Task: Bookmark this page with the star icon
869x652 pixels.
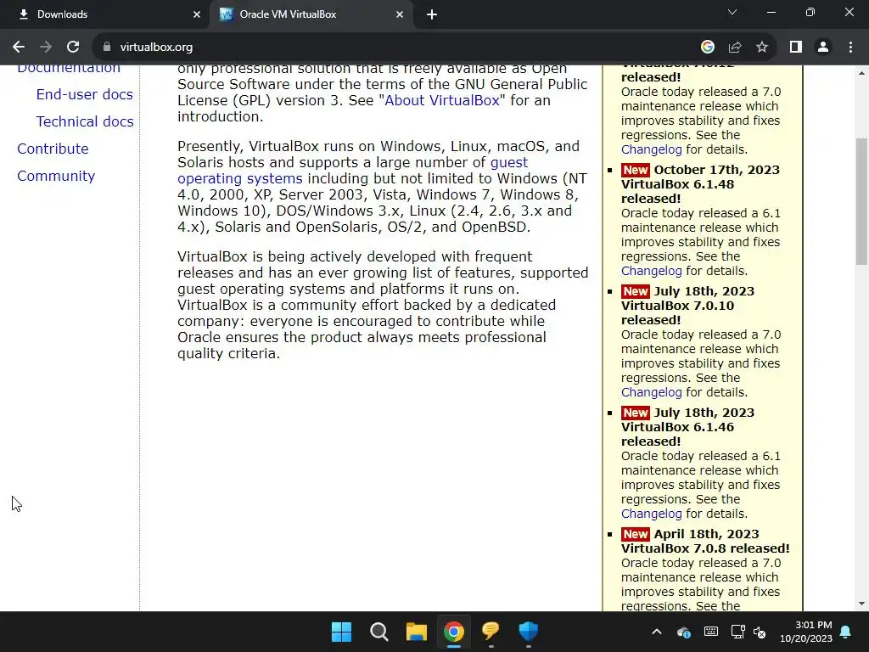Action: pos(762,48)
